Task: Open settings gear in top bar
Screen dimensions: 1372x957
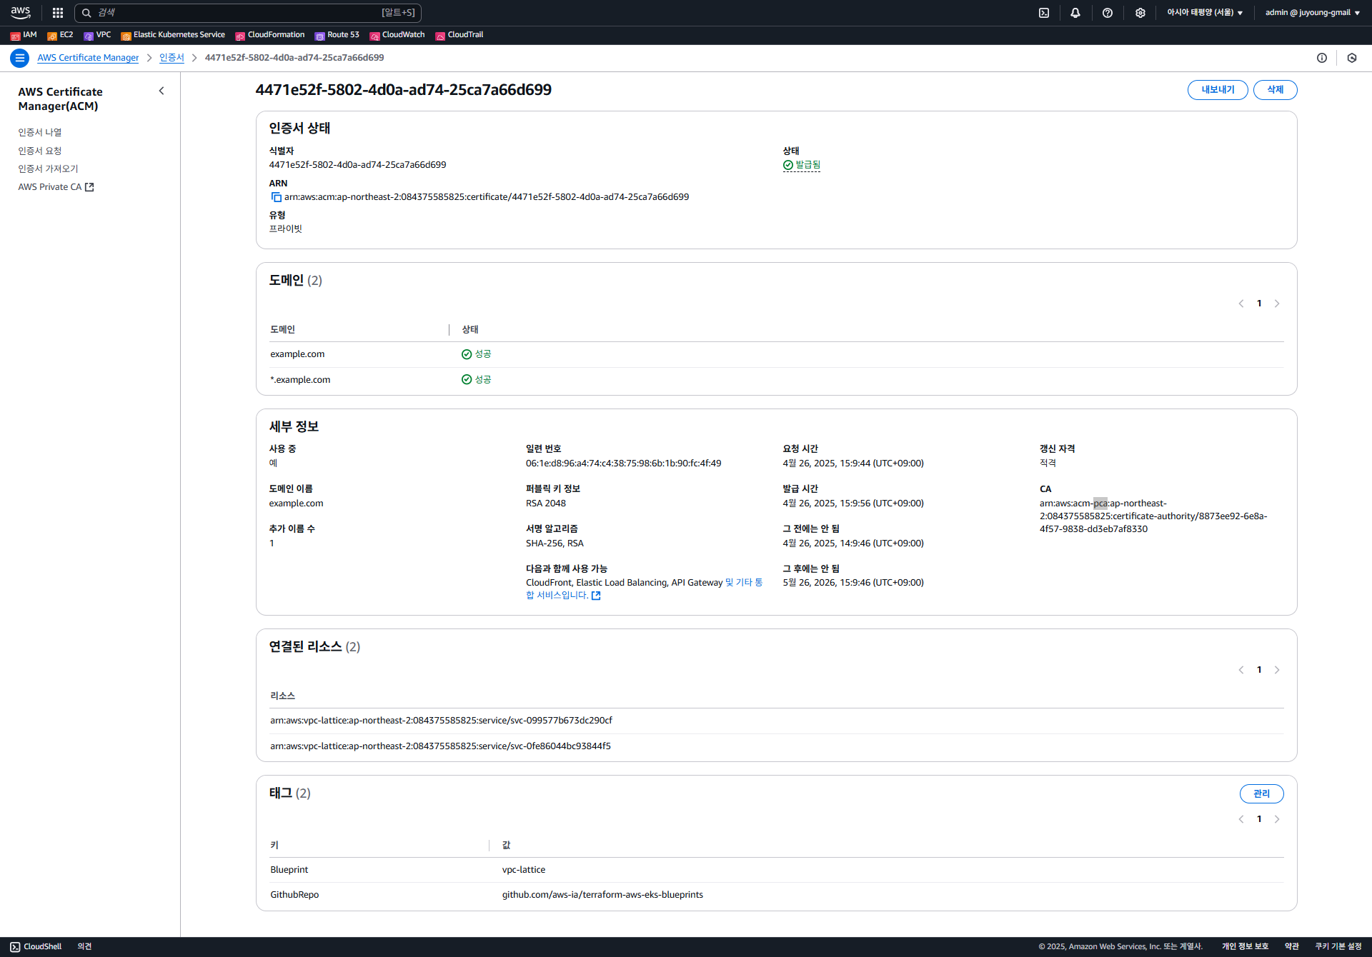Action: click(x=1140, y=13)
